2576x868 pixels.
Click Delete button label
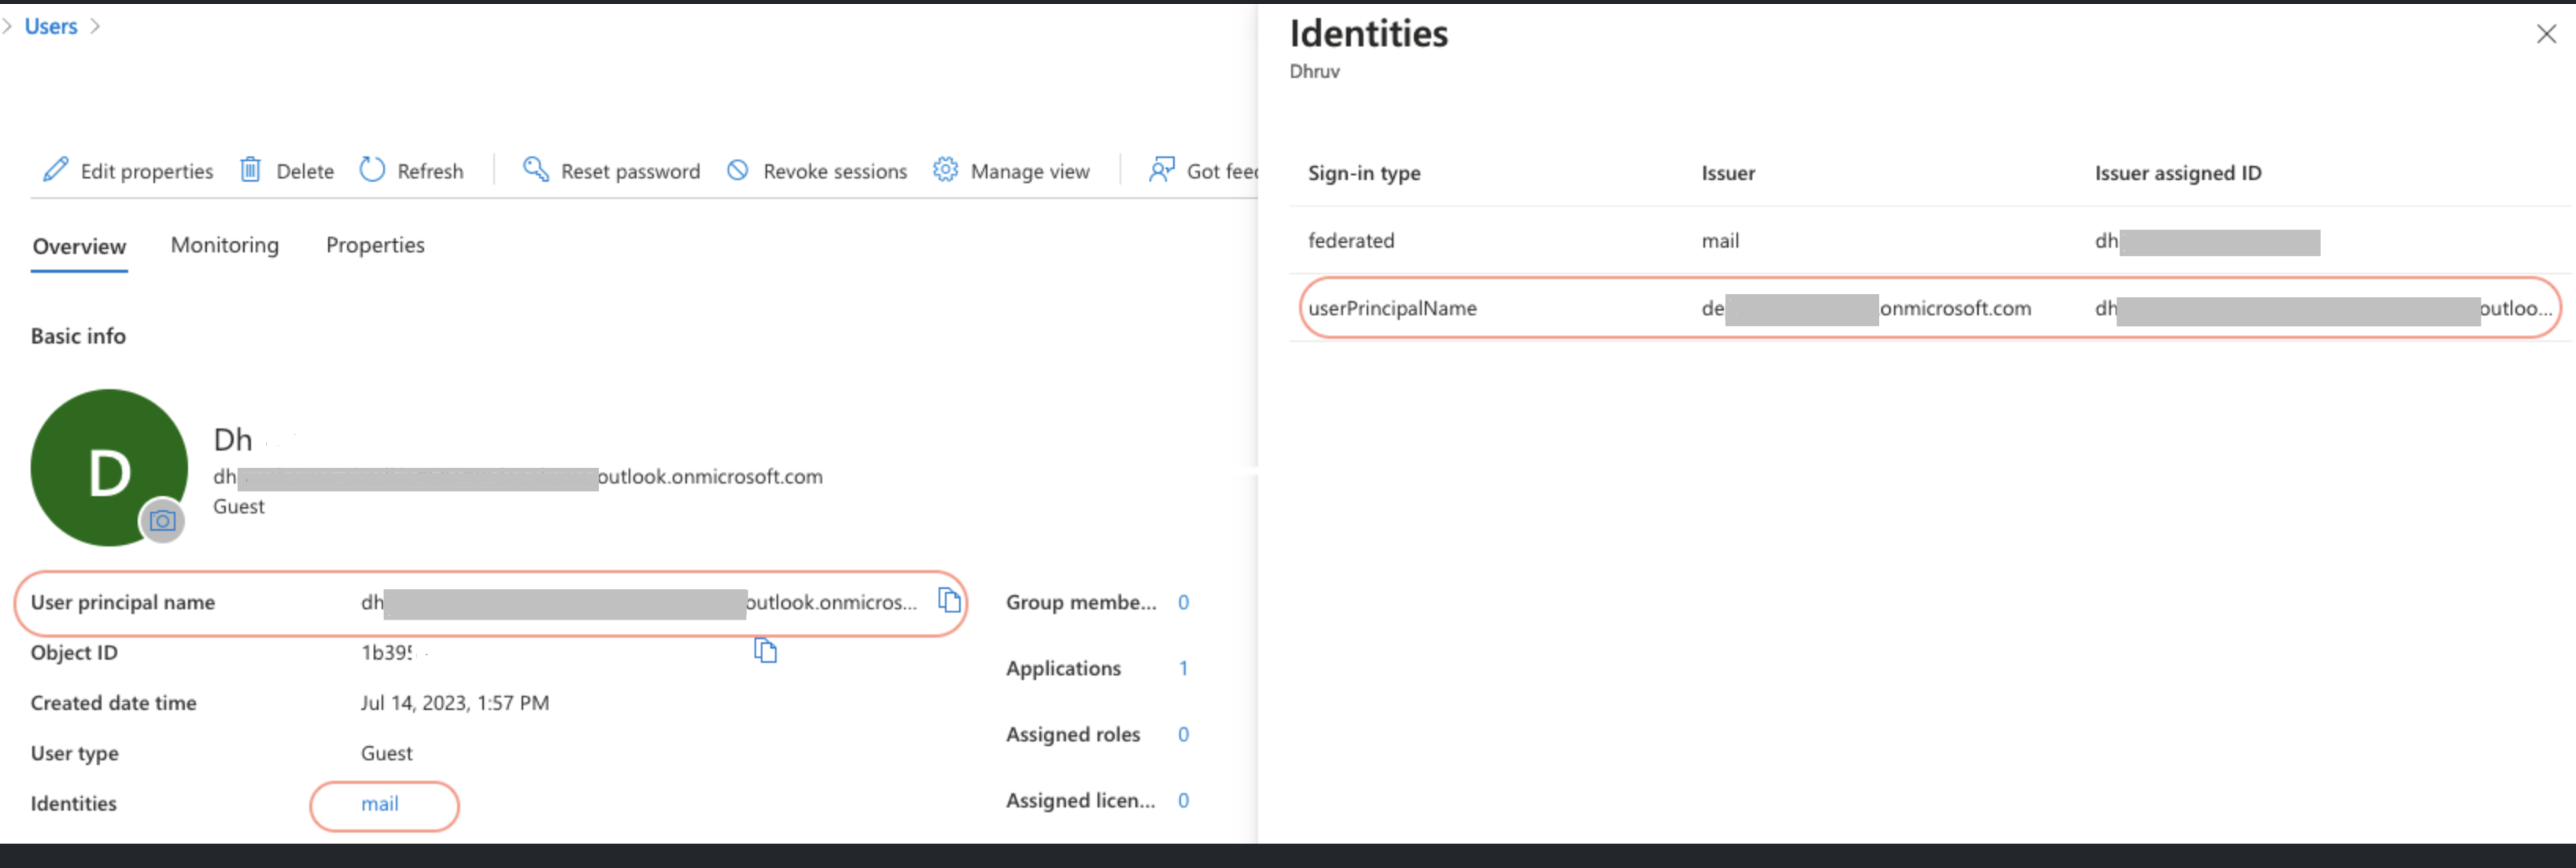click(305, 172)
